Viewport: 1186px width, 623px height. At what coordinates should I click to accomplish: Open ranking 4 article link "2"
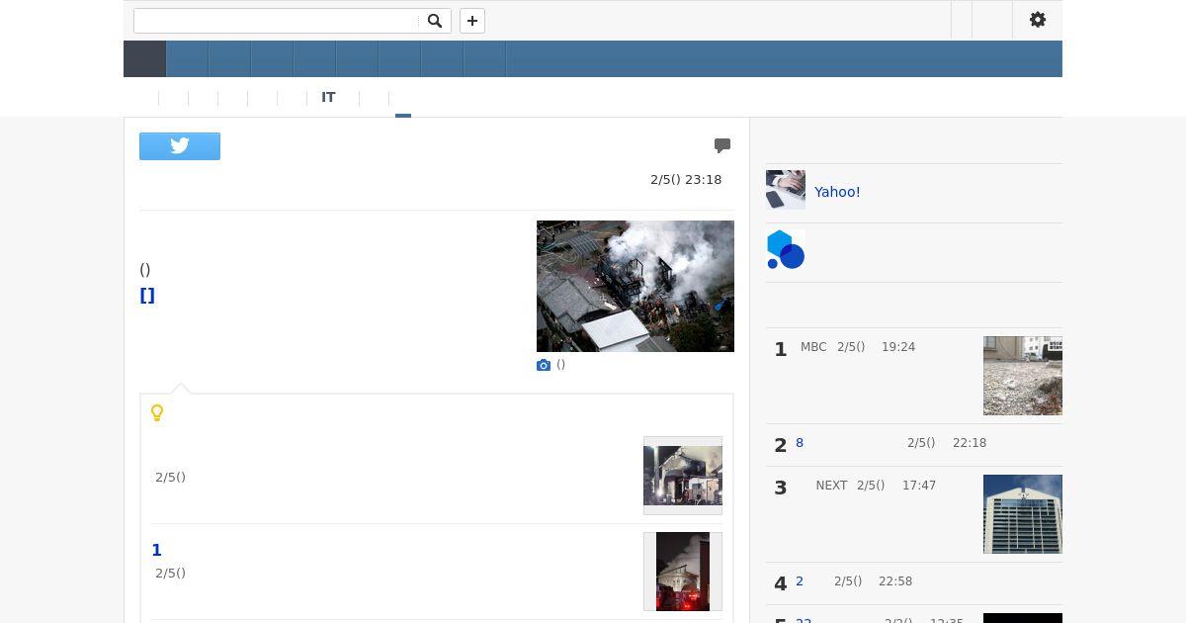800,581
